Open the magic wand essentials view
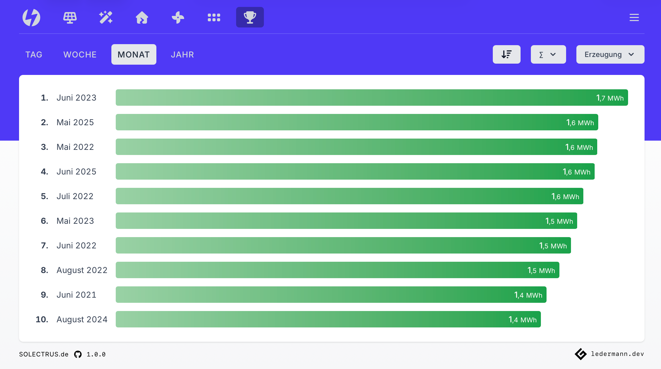The image size is (661, 369). tap(106, 17)
